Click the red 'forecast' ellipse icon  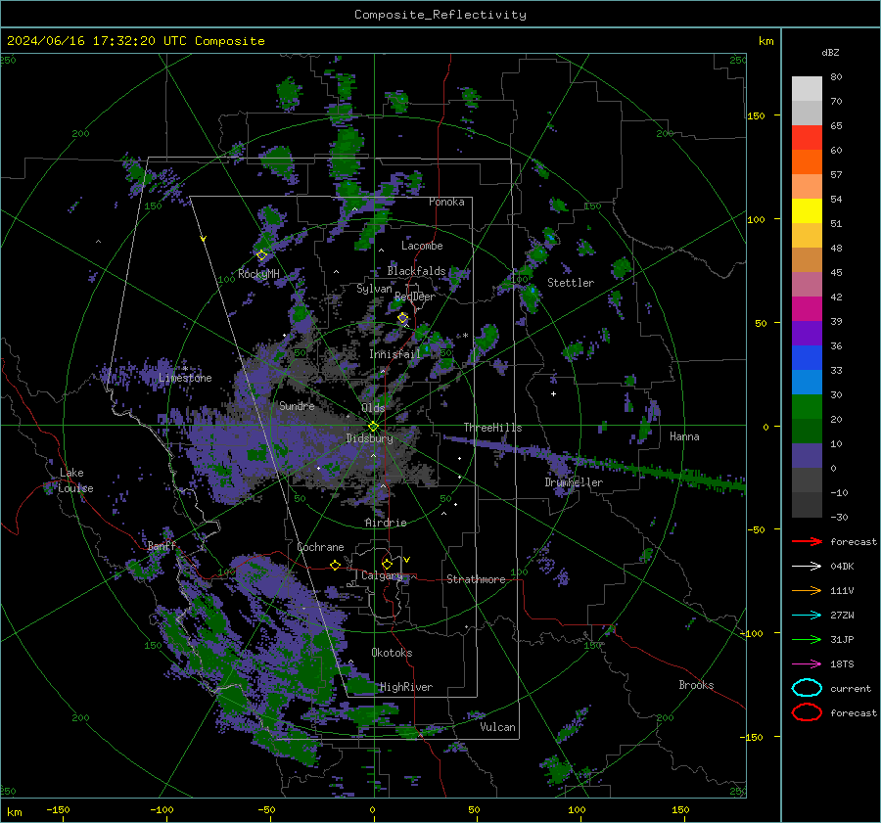(x=807, y=712)
